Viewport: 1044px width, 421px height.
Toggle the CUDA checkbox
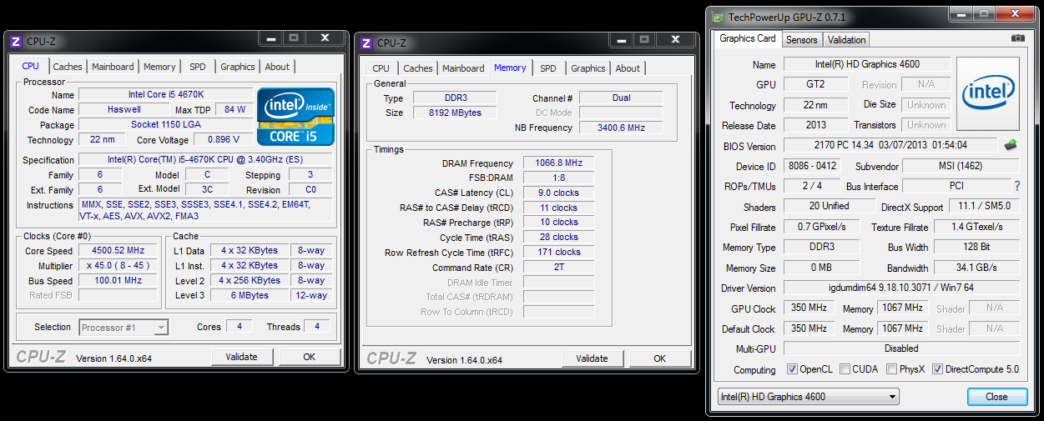click(845, 369)
